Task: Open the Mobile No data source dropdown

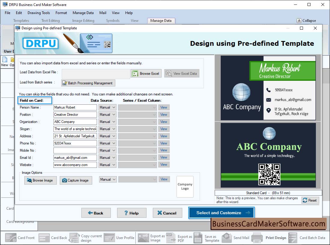Action: pyautogui.click(x=107, y=150)
